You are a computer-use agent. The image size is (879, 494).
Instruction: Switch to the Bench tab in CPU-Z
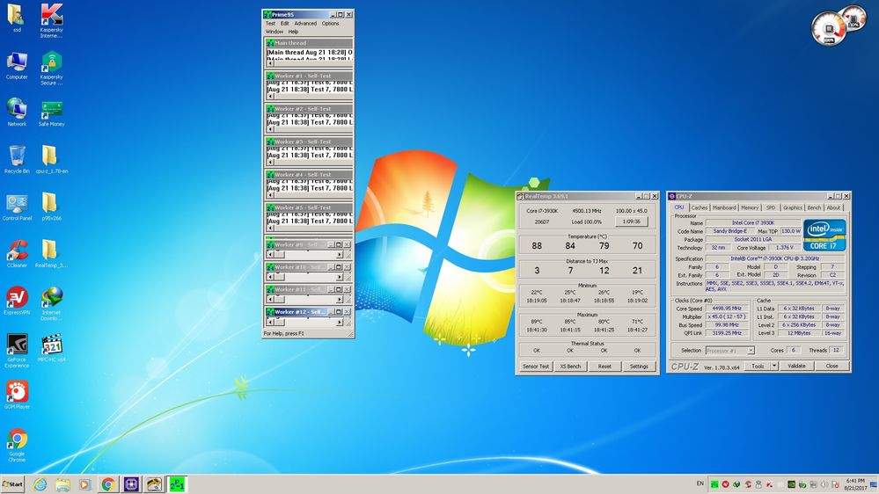pyautogui.click(x=814, y=207)
